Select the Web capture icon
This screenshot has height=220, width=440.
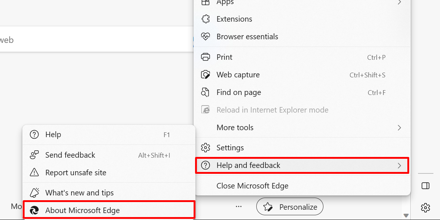[206, 74]
